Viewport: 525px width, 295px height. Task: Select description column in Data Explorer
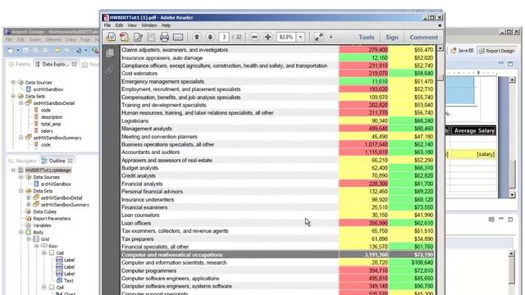(x=52, y=117)
